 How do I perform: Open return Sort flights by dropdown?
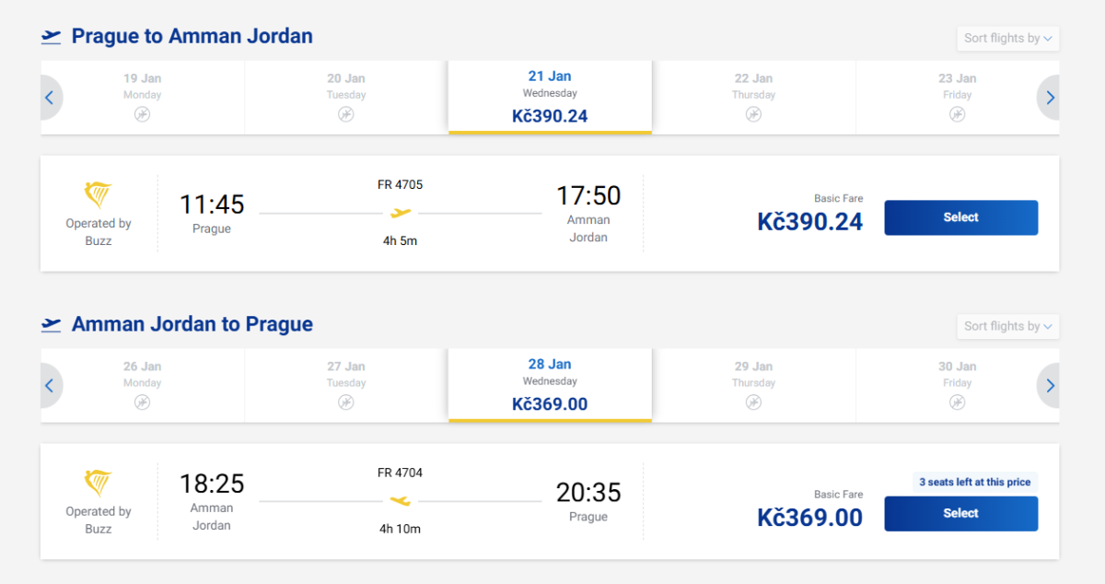pyautogui.click(x=1007, y=326)
